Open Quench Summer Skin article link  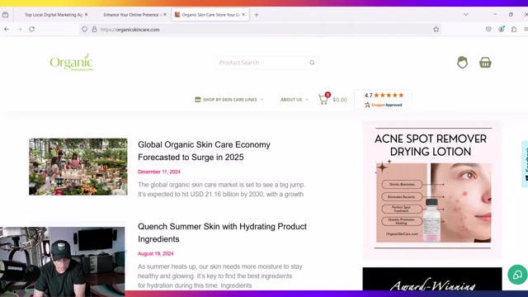(x=222, y=233)
